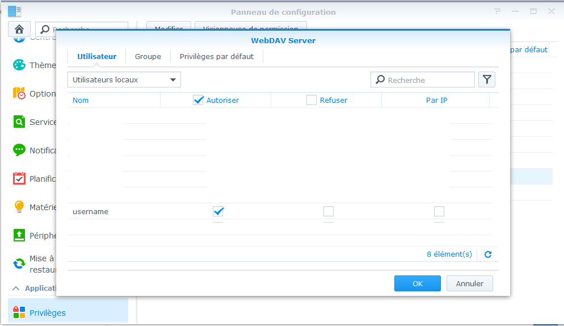Screen dimensions: 564x326
Task: Click the filter funnel icon
Action: click(487, 80)
